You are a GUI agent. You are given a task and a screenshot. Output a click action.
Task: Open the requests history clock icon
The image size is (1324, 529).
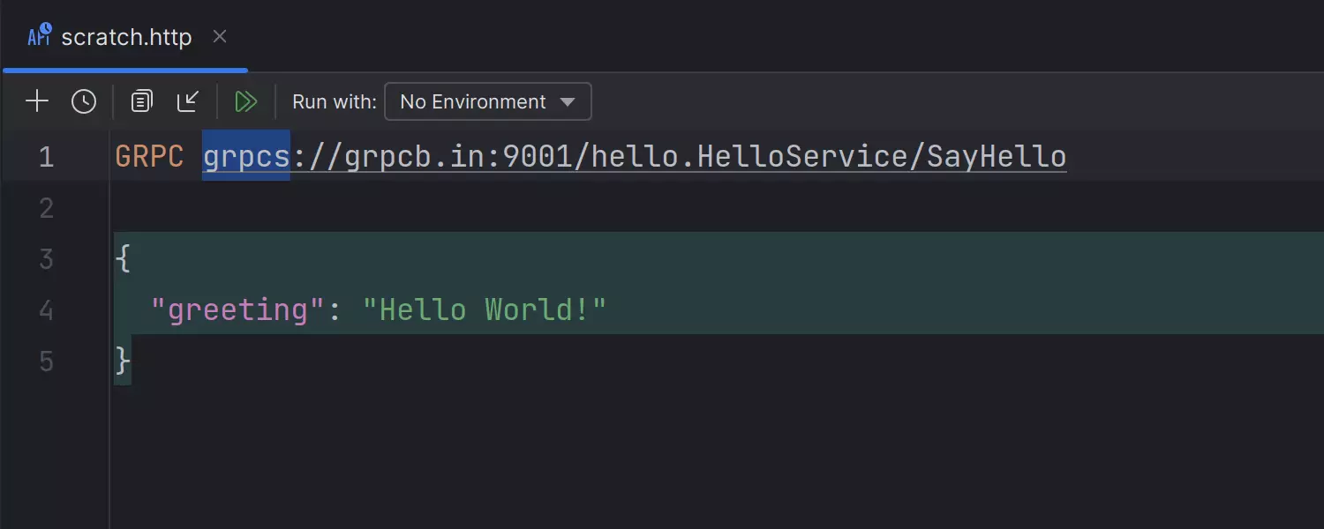click(84, 101)
